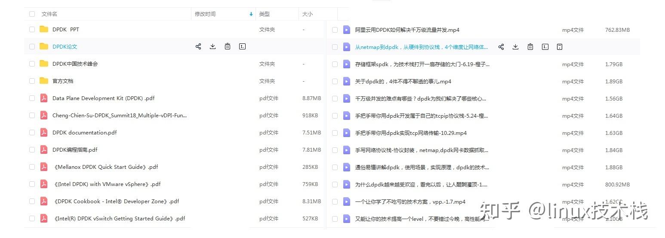Open 阿里云用DPDK如何解决千万级流量并发.mp4
This screenshot has height=238, width=665.
(407, 30)
